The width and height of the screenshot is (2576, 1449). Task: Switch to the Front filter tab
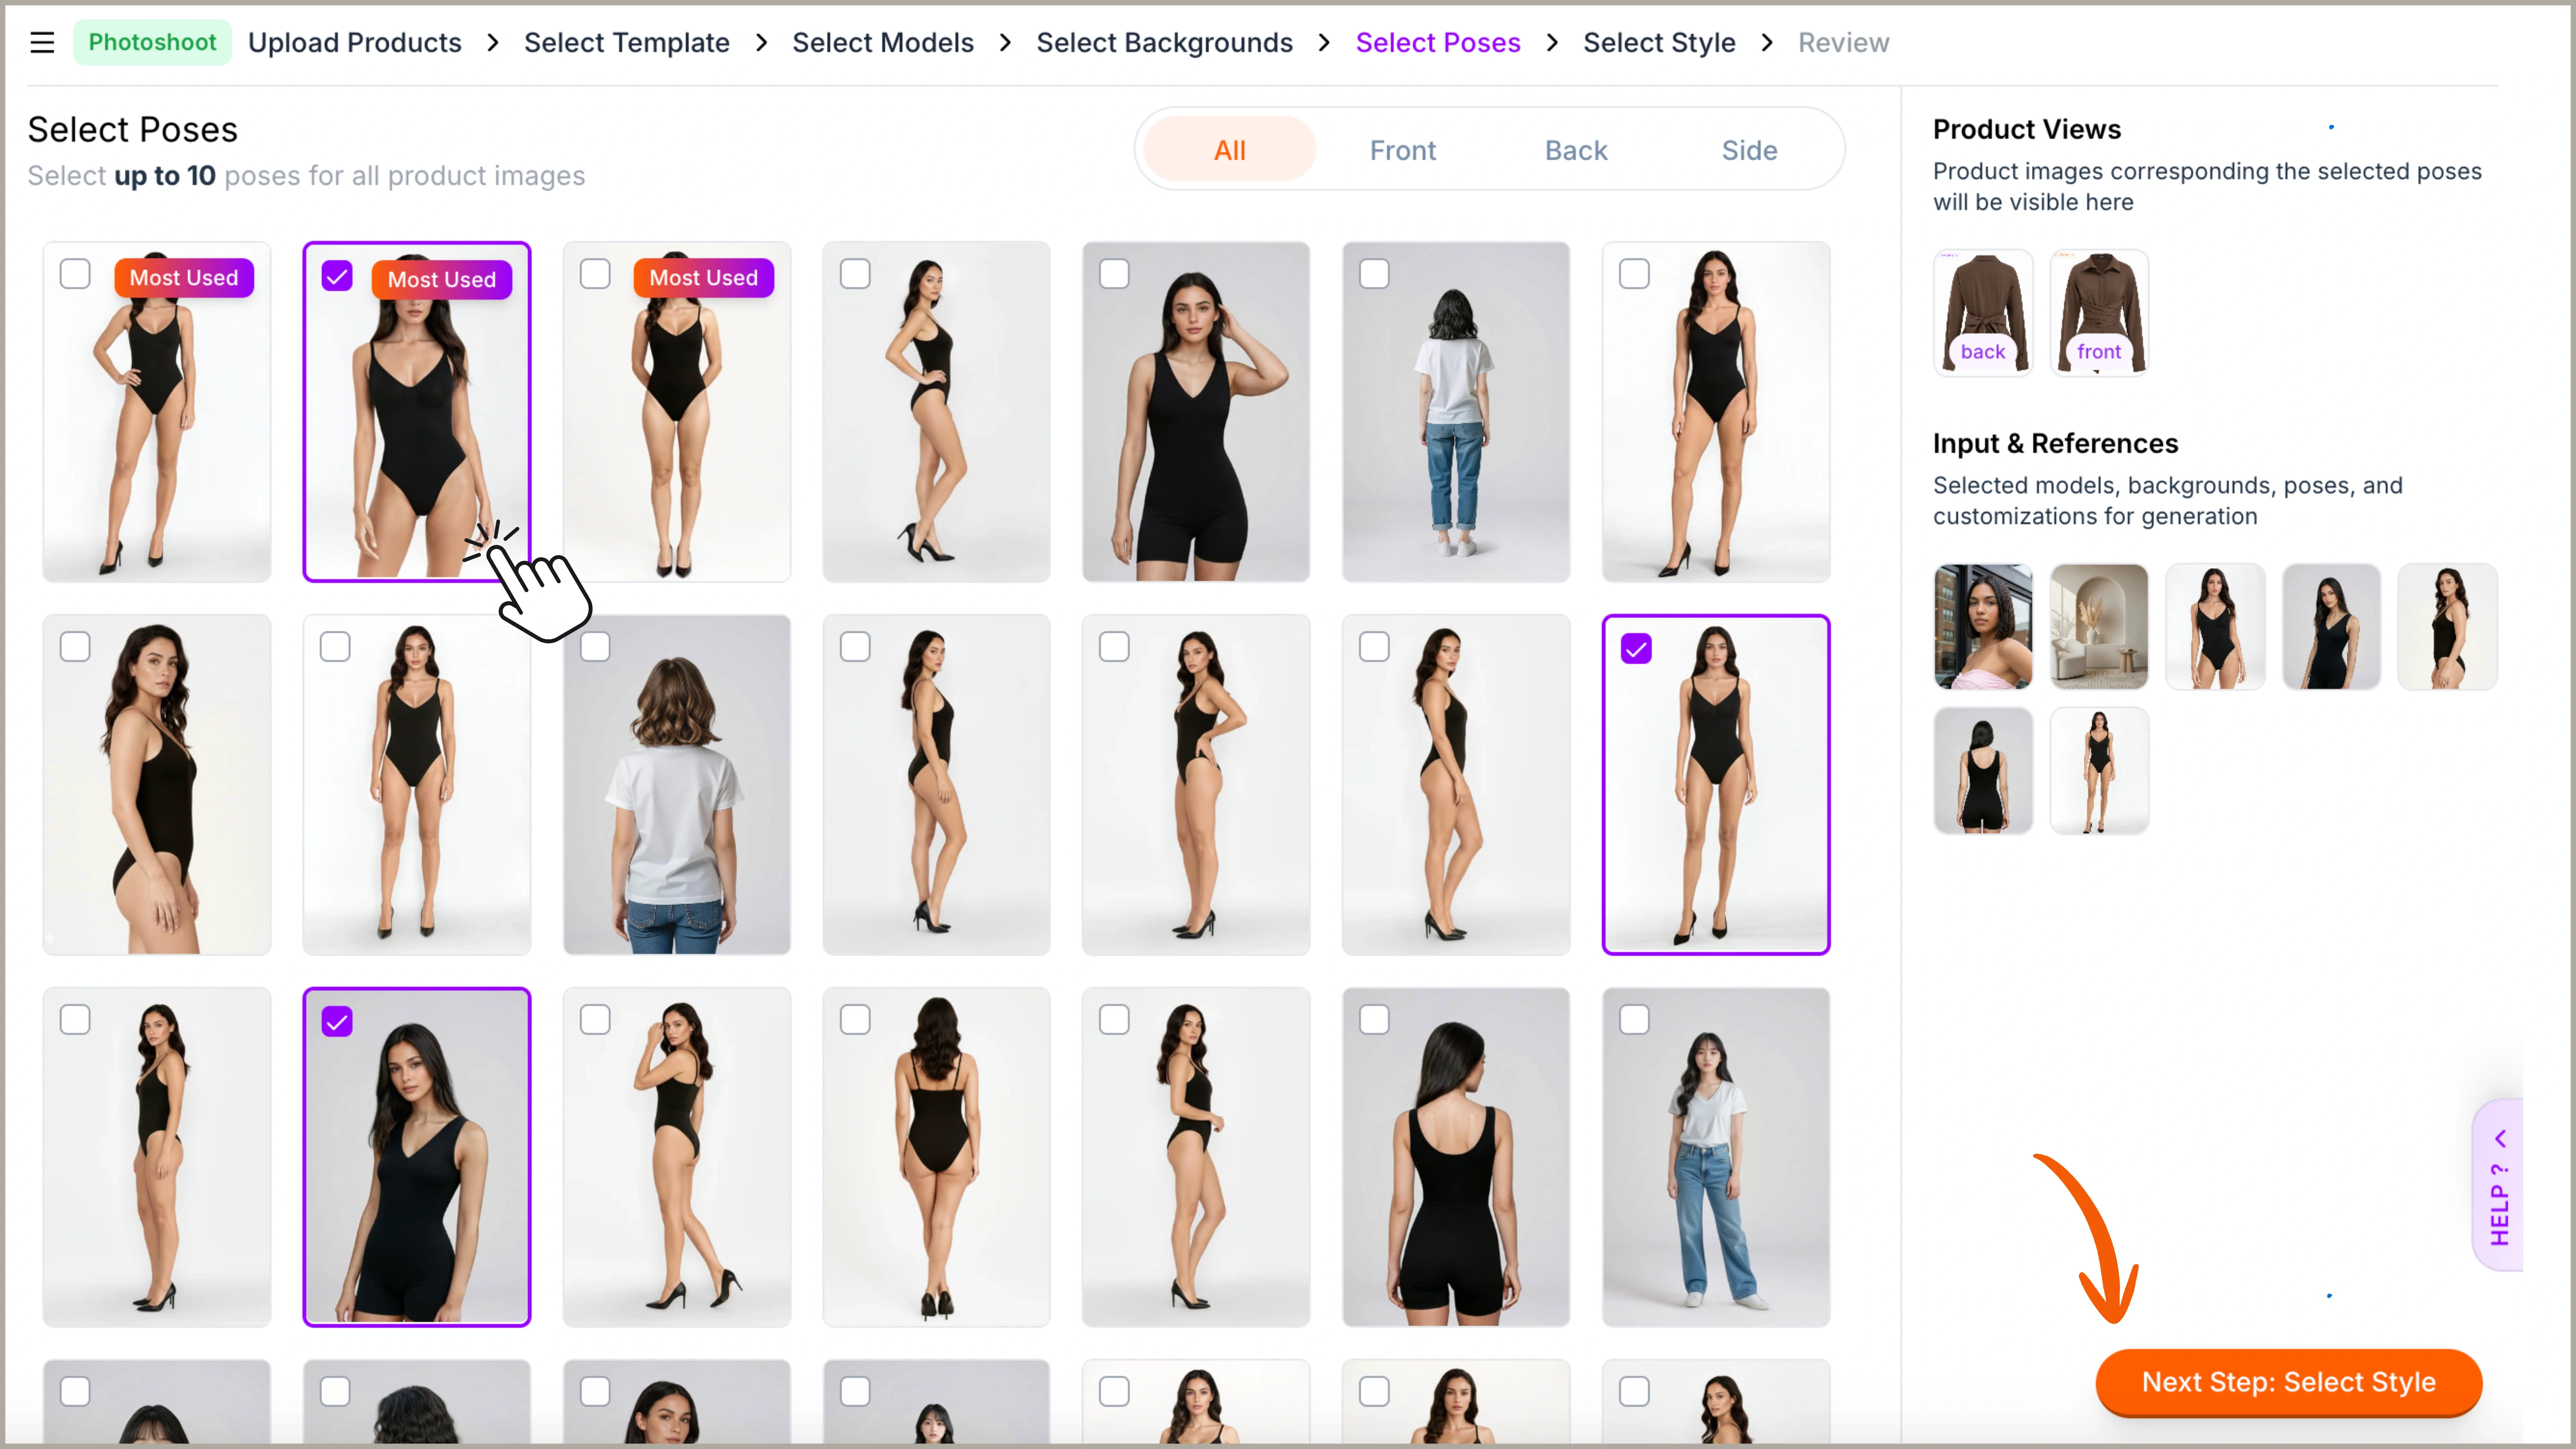pyautogui.click(x=1402, y=150)
